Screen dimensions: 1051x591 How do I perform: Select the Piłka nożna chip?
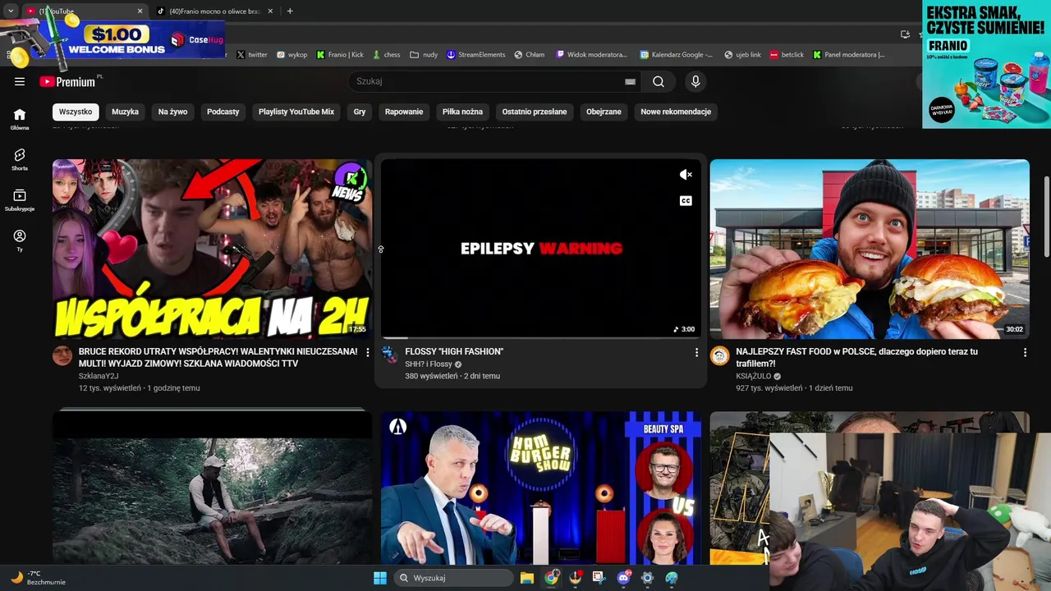pos(462,112)
